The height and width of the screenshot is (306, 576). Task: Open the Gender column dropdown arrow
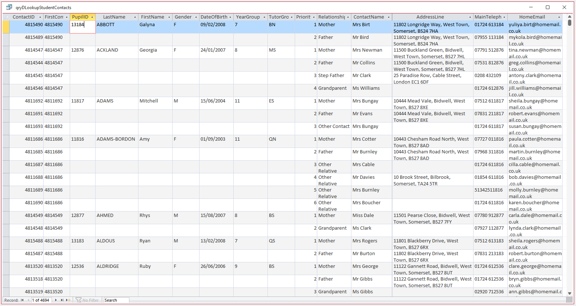click(196, 17)
